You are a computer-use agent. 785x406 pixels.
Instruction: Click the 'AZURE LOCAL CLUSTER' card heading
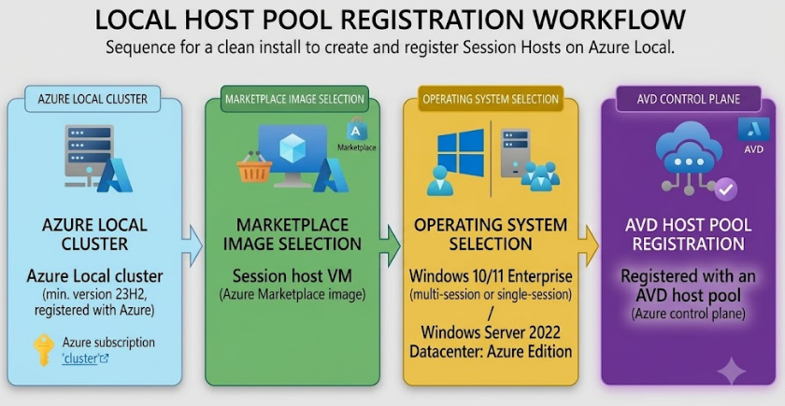(x=94, y=234)
